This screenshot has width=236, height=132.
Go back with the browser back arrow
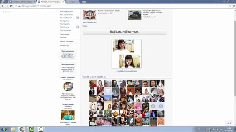click(x=3, y=6)
